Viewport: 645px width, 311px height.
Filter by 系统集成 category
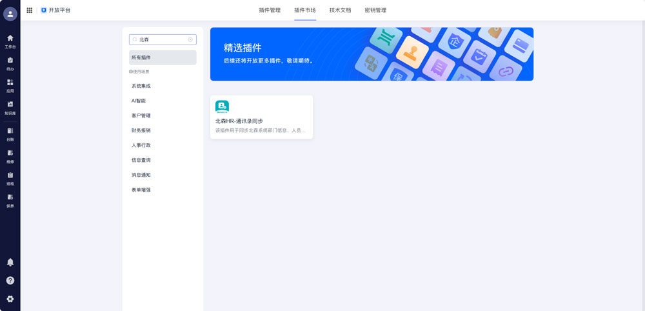(141, 86)
